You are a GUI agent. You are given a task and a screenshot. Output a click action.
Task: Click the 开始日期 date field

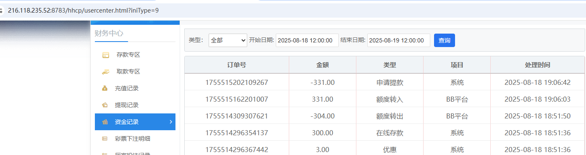[307, 40]
